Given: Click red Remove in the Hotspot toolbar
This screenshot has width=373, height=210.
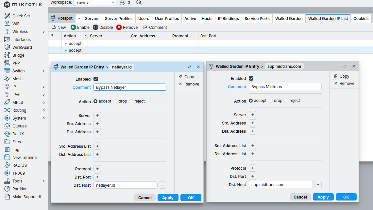Looking at the screenshot, I should 127,28.
